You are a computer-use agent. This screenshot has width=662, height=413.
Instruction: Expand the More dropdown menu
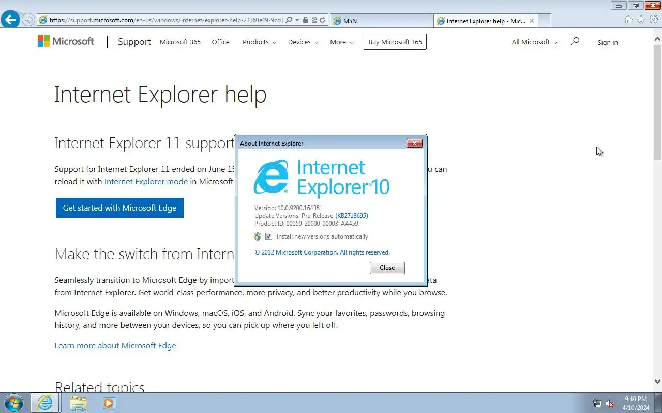342,42
